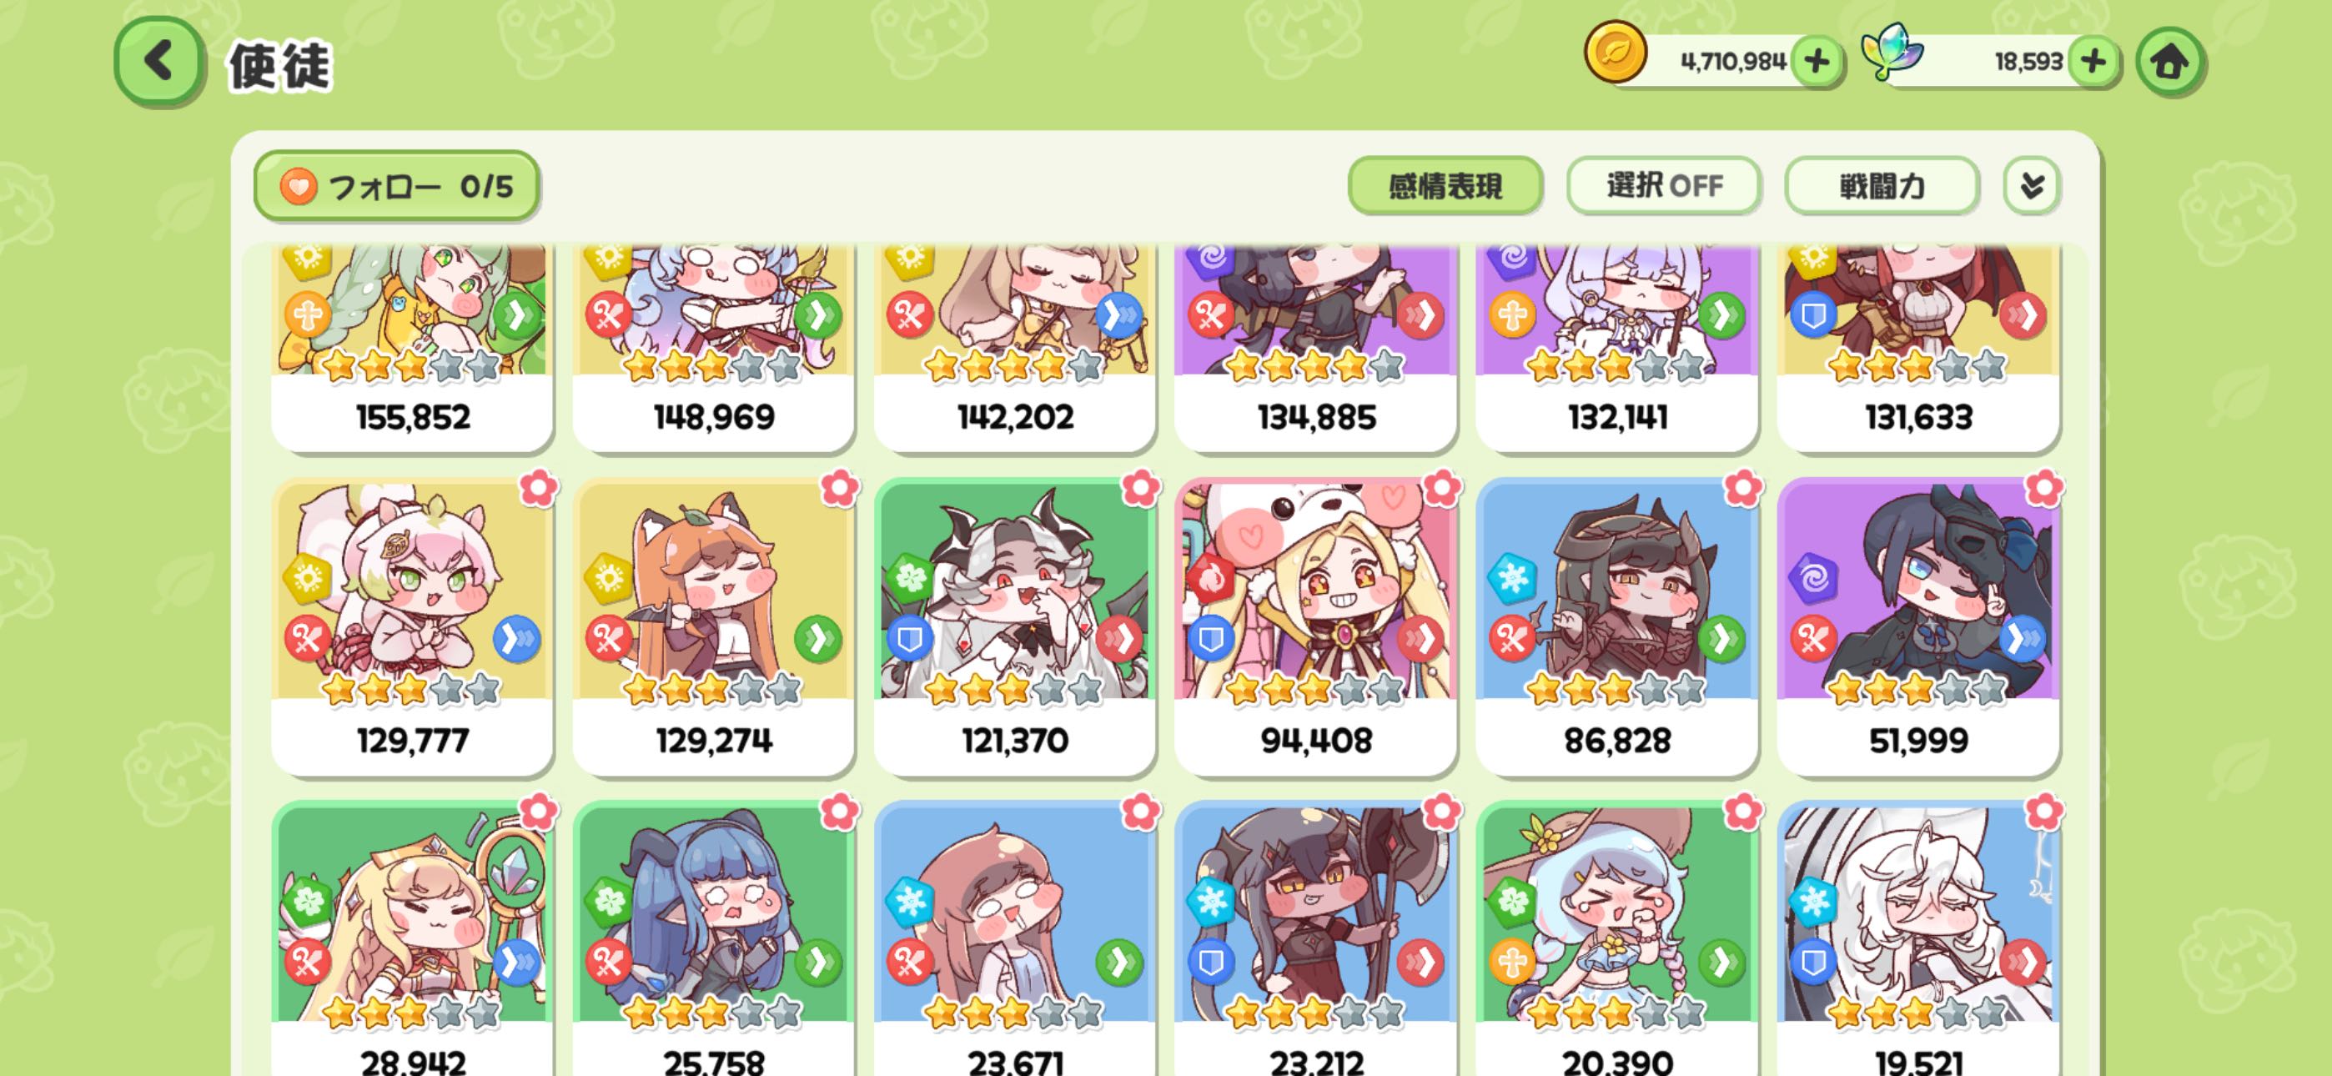Toggle the 感情表現 emotion display button

(1445, 186)
